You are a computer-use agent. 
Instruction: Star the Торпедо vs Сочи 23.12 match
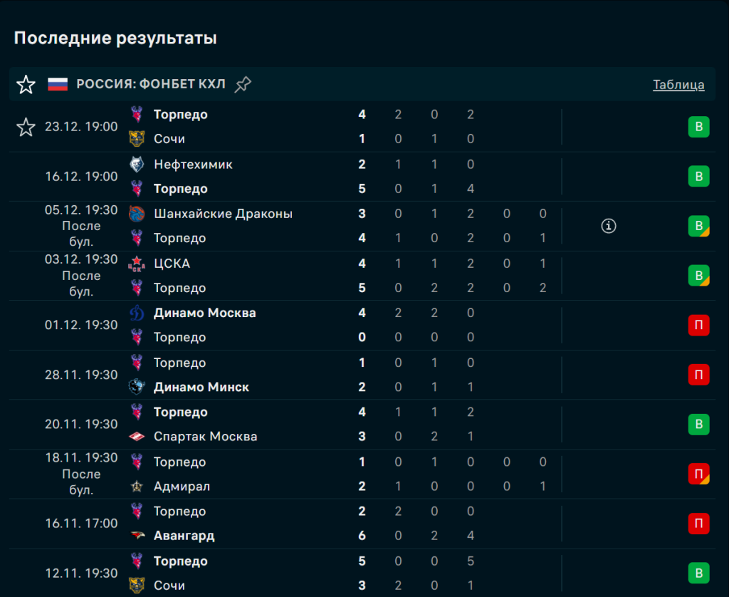click(x=26, y=128)
